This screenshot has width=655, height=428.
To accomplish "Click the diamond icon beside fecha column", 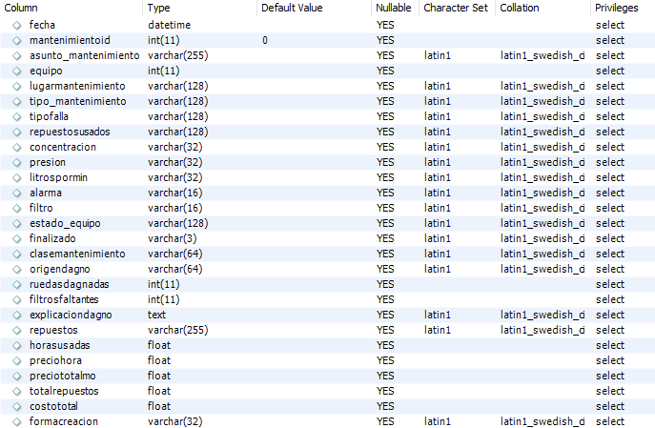I will coord(17,26).
